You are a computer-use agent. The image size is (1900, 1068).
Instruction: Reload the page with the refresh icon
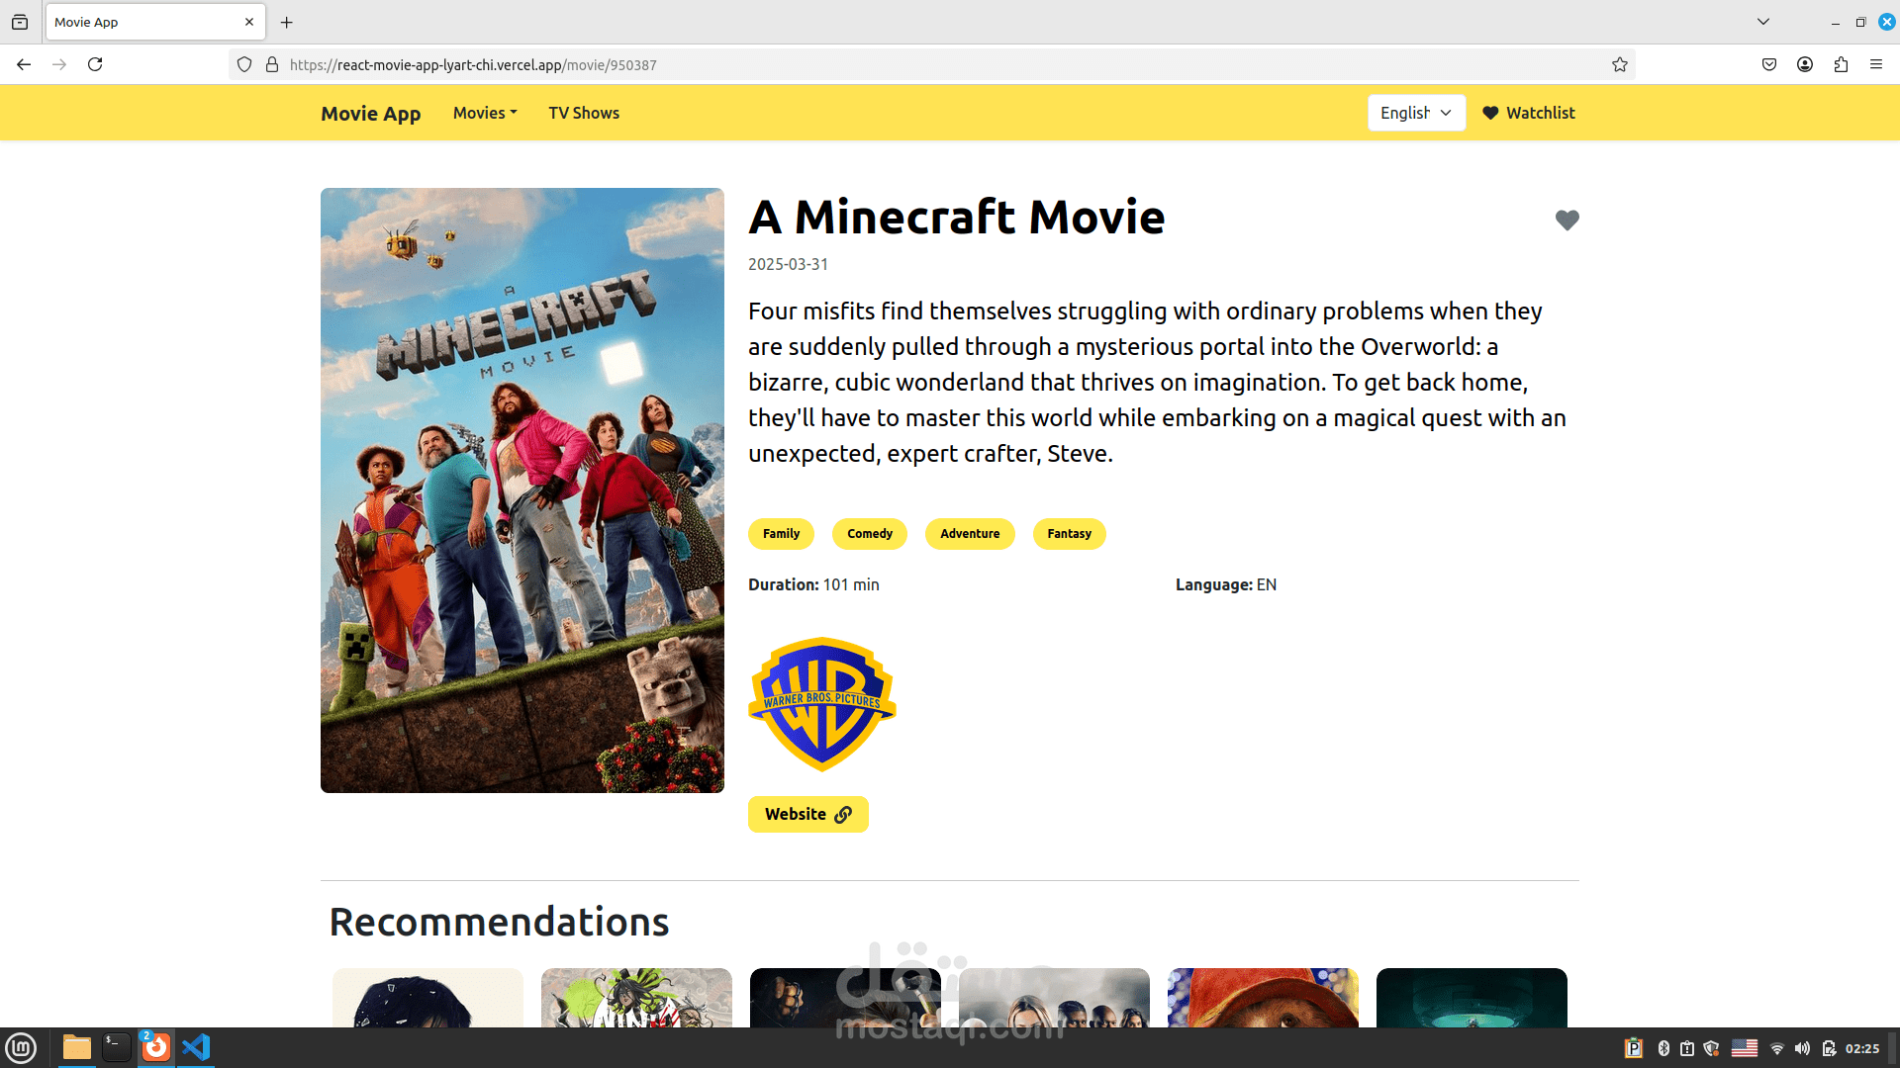(95, 65)
